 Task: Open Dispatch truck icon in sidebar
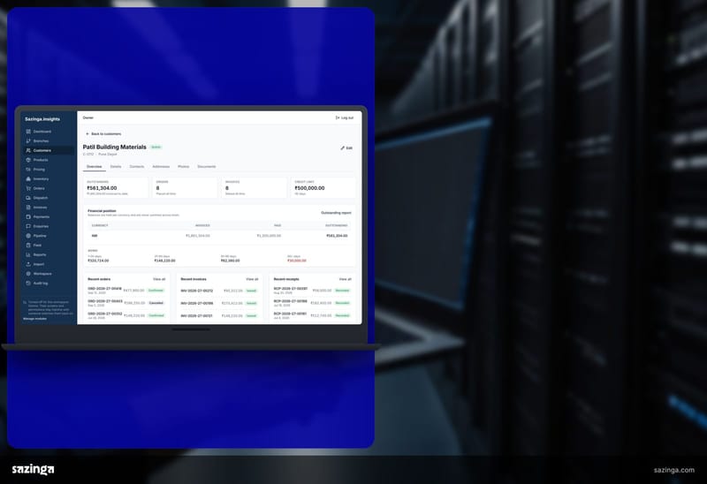(28, 198)
